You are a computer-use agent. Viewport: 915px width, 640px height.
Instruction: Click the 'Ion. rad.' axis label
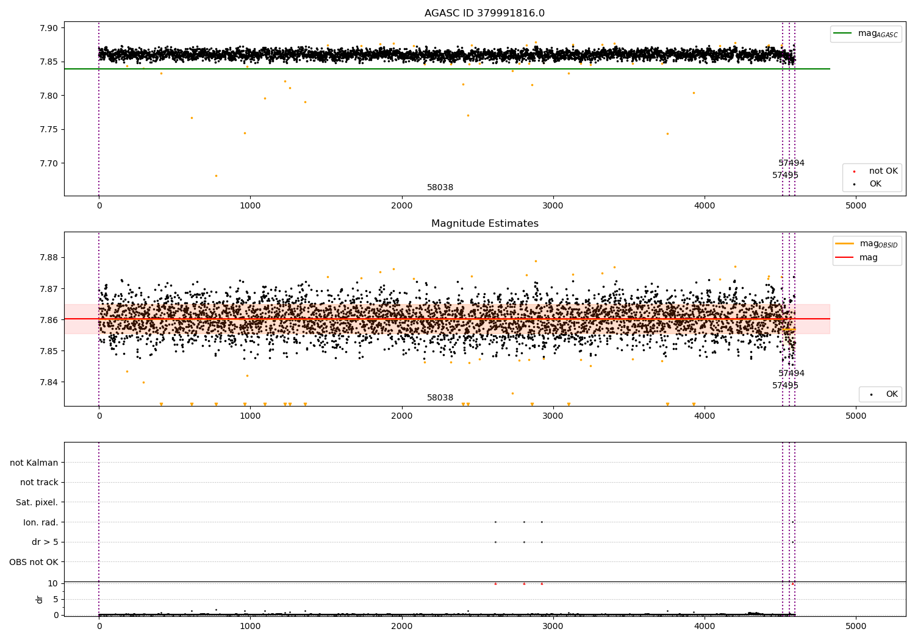click(41, 522)
